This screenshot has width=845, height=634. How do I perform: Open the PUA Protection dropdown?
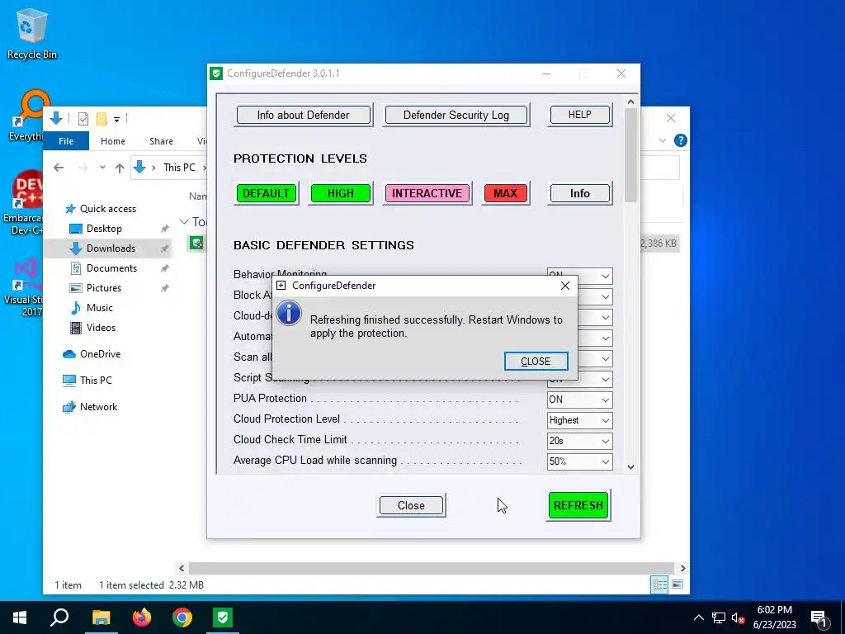pyautogui.click(x=579, y=400)
